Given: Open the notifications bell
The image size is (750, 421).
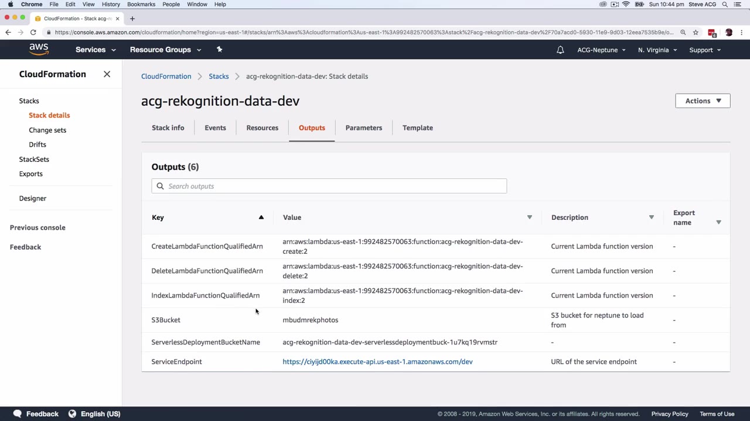Looking at the screenshot, I should pyautogui.click(x=560, y=50).
